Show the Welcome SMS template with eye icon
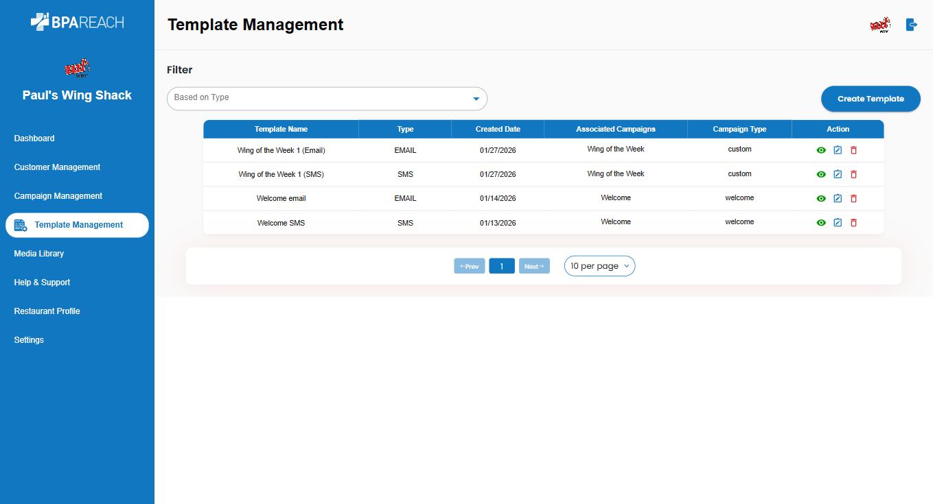This screenshot has width=933, height=504. 821,223
